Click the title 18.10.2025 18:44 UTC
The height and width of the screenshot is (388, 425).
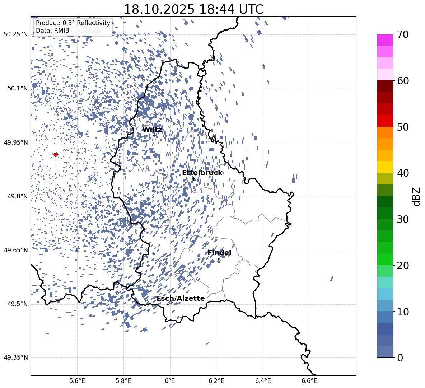point(193,9)
